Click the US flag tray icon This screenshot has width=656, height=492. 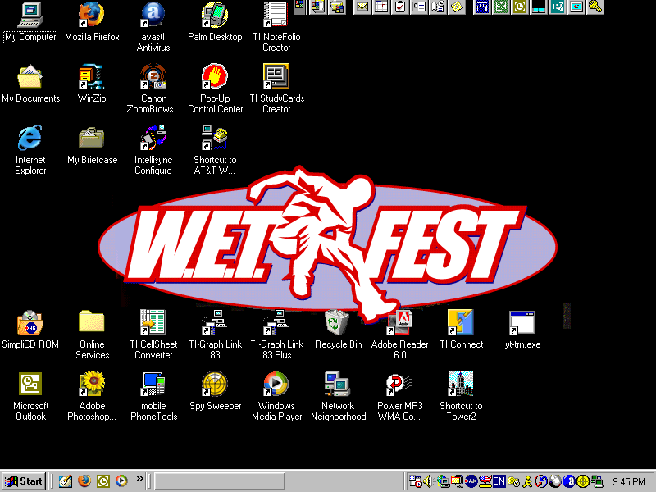[485, 481]
